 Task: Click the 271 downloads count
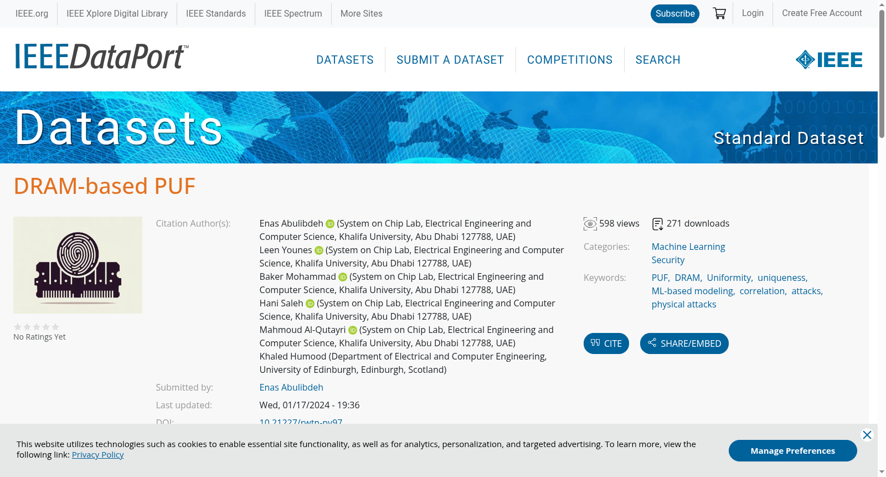point(698,223)
